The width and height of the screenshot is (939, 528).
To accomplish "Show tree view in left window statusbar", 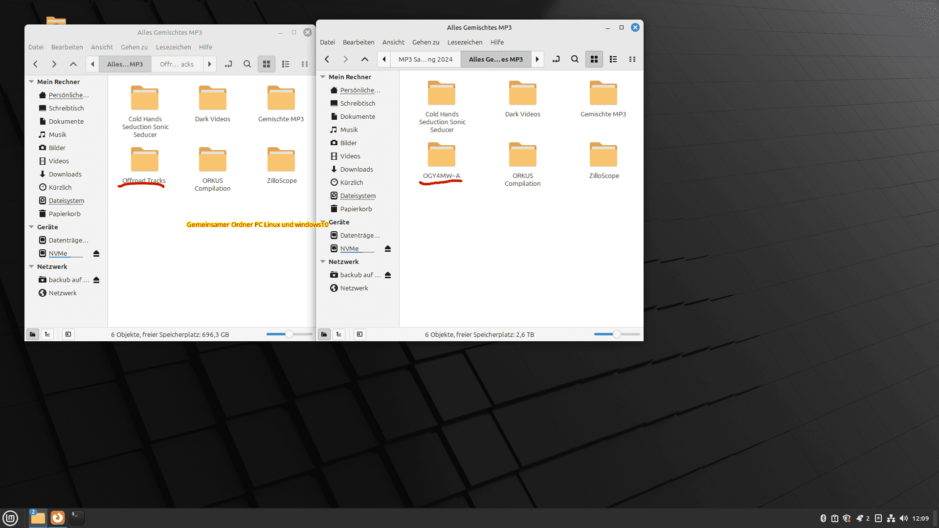I will pyautogui.click(x=47, y=334).
